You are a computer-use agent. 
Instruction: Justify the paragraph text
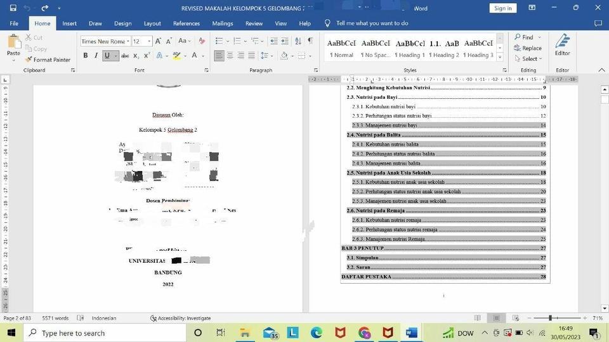click(x=252, y=56)
